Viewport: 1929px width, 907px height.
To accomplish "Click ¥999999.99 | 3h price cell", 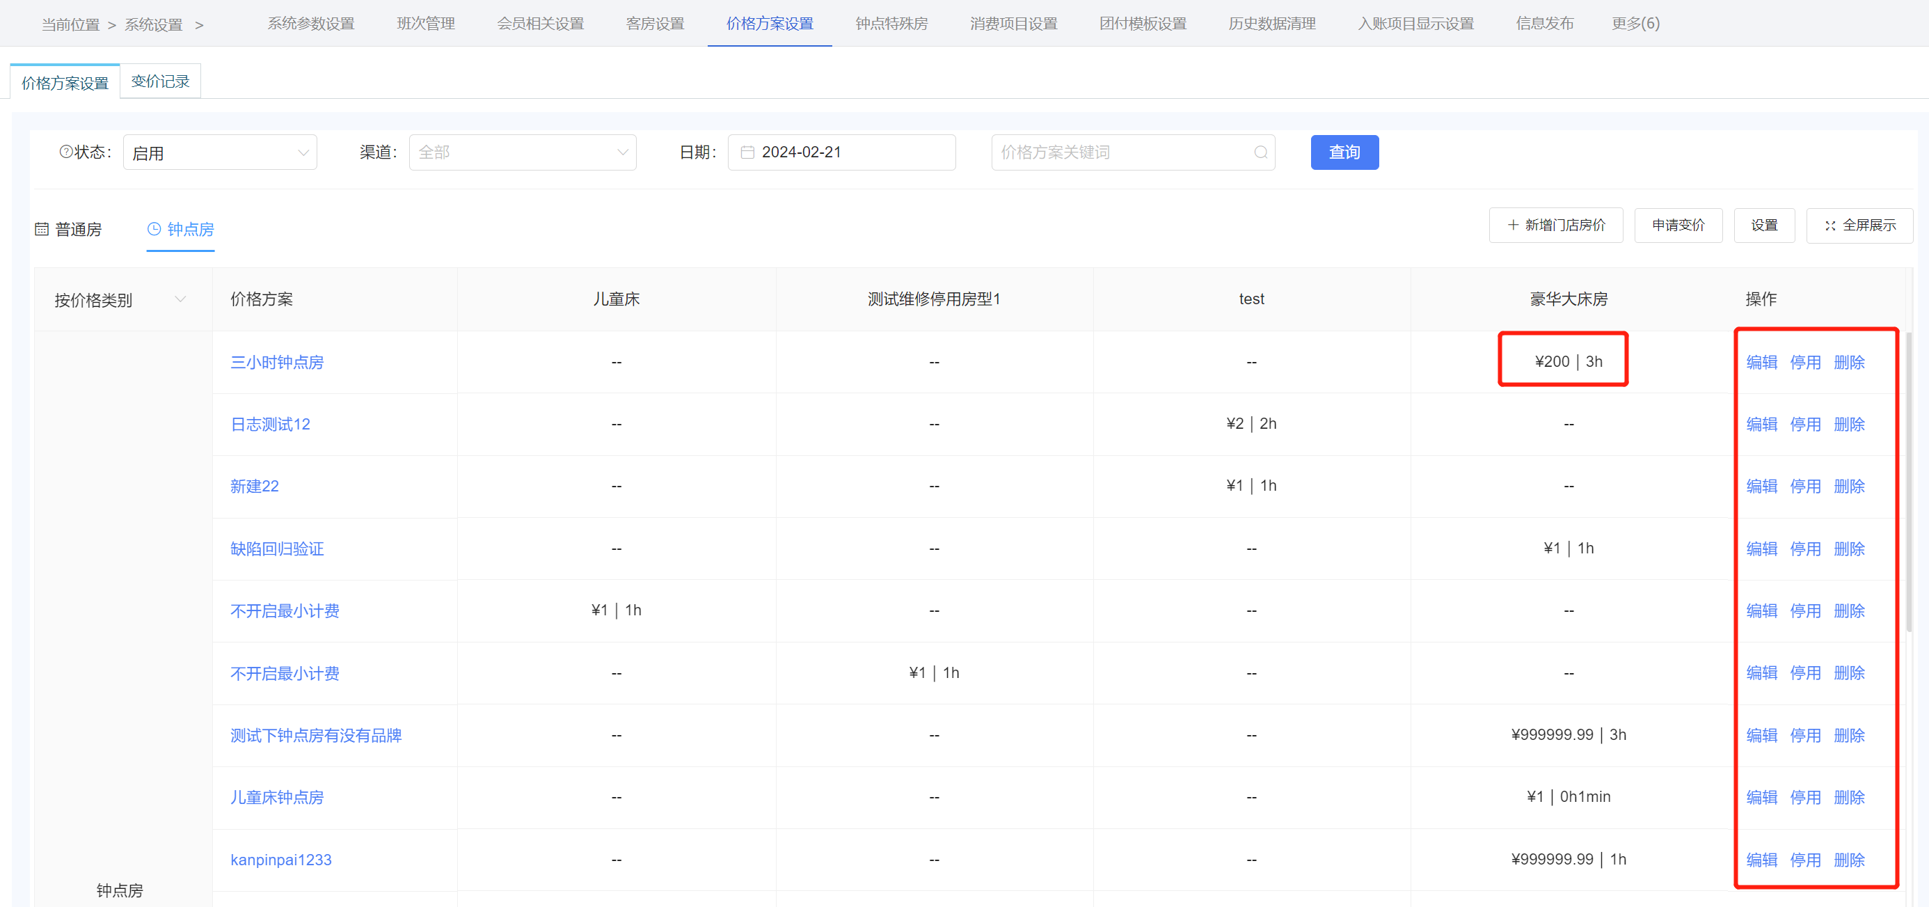I will coord(1568,735).
